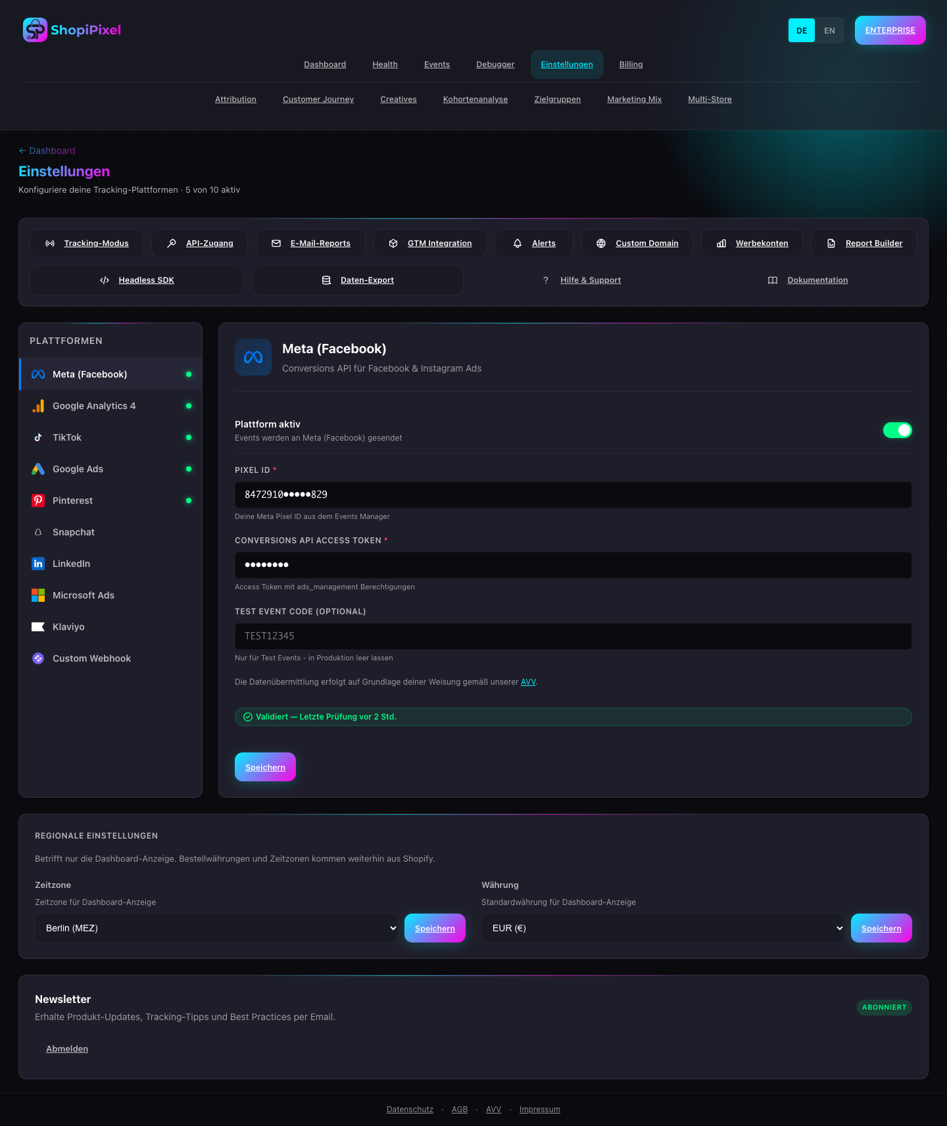Viewport: 947px width, 1126px height.
Task: Switch language to EN
Action: [x=829, y=30]
